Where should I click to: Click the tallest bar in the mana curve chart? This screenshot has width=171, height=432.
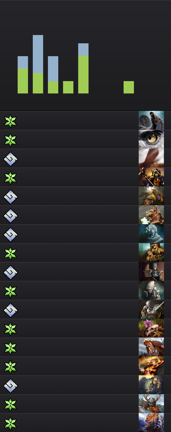tap(38, 64)
